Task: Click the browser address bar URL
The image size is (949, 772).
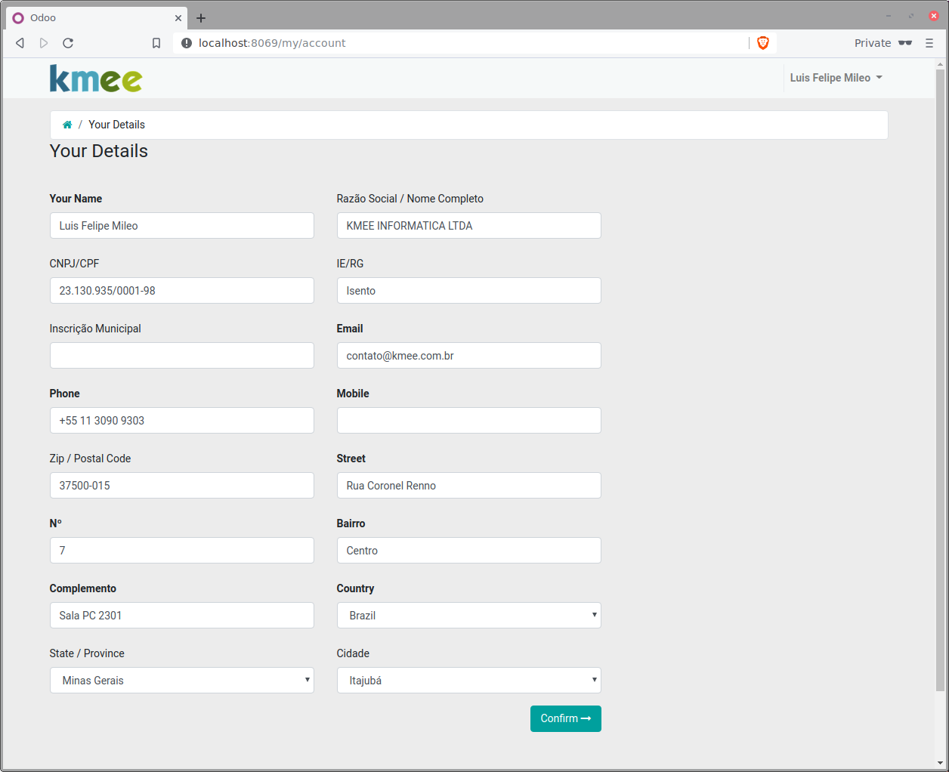Action: coord(272,43)
